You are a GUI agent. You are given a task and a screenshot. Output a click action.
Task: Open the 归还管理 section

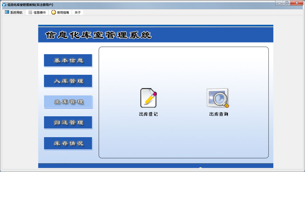(x=68, y=122)
